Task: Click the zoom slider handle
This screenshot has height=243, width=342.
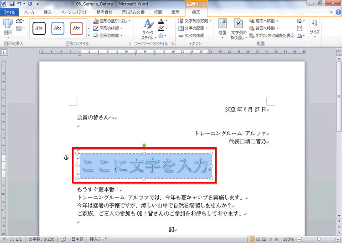Action: [319, 239]
